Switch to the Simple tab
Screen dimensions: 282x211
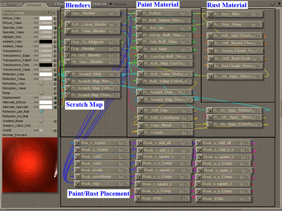11,4
